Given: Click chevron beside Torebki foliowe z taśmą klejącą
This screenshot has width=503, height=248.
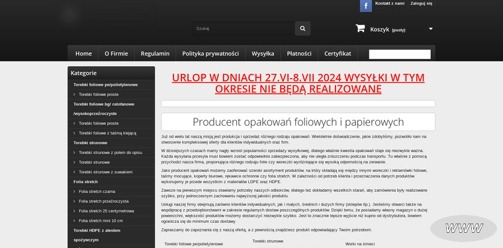Looking at the screenshot, I should pos(74,133).
